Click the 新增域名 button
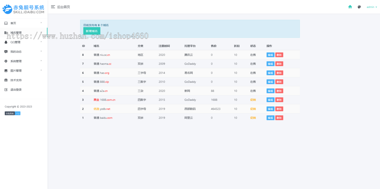 (92, 31)
